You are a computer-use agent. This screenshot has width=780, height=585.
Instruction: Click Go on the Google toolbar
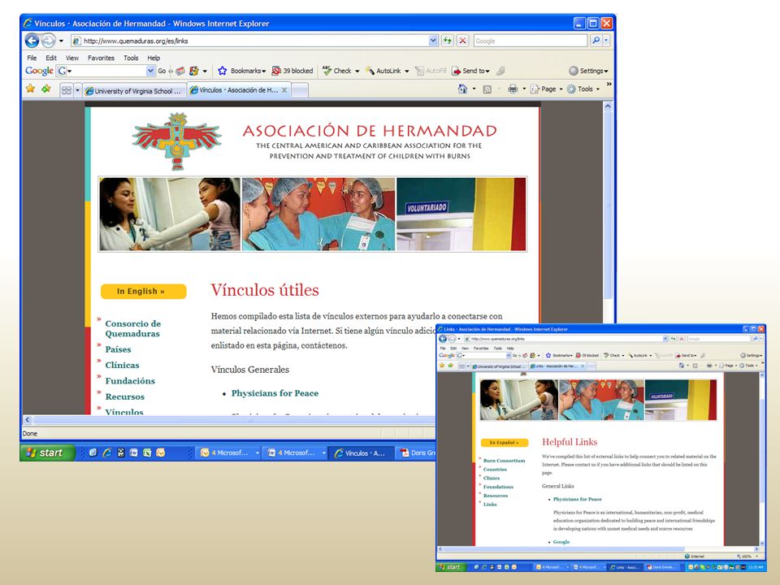tap(162, 71)
